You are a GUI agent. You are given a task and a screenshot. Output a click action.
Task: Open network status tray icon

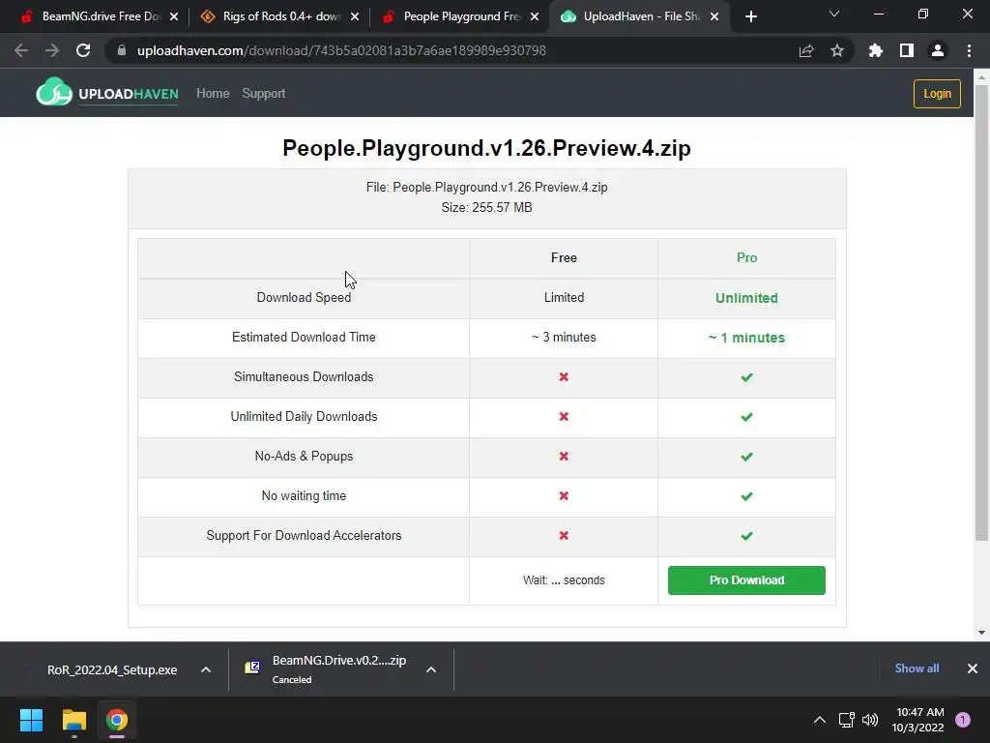846,720
